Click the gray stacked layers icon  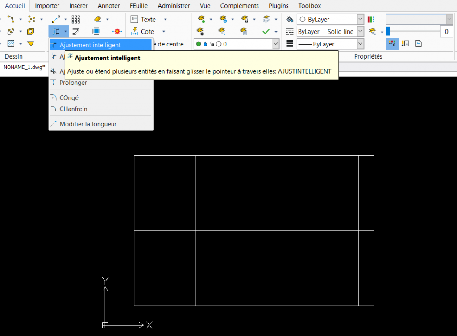[266, 19]
